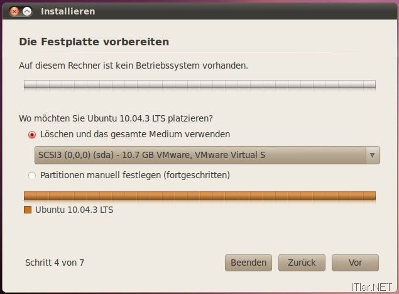This screenshot has height=294, width=399.
Task: Click the 'Installieren' window title bar
Action: click(x=200, y=11)
